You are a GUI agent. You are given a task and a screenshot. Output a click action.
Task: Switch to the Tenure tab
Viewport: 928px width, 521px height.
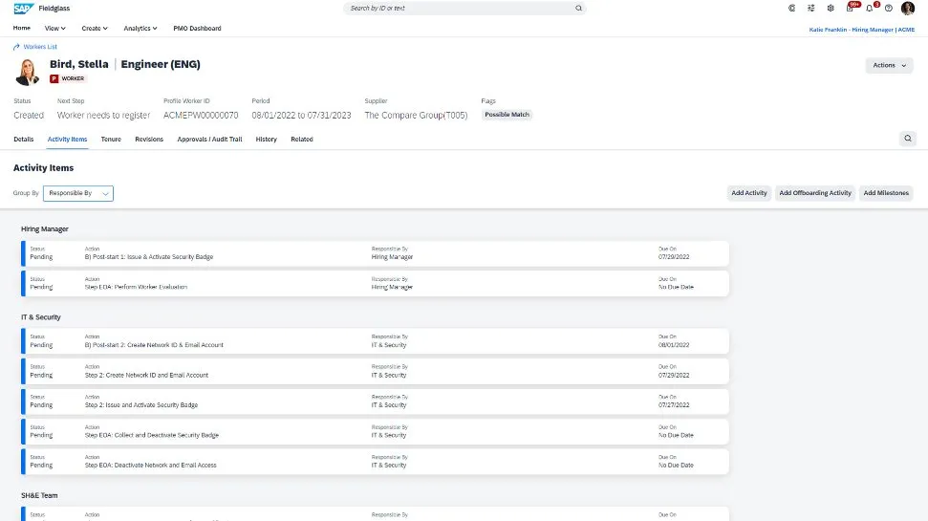pyautogui.click(x=111, y=140)
